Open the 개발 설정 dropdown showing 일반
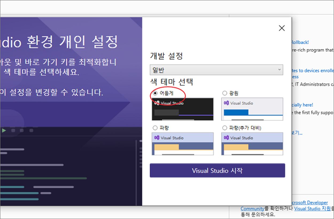 tap(216, 70)
